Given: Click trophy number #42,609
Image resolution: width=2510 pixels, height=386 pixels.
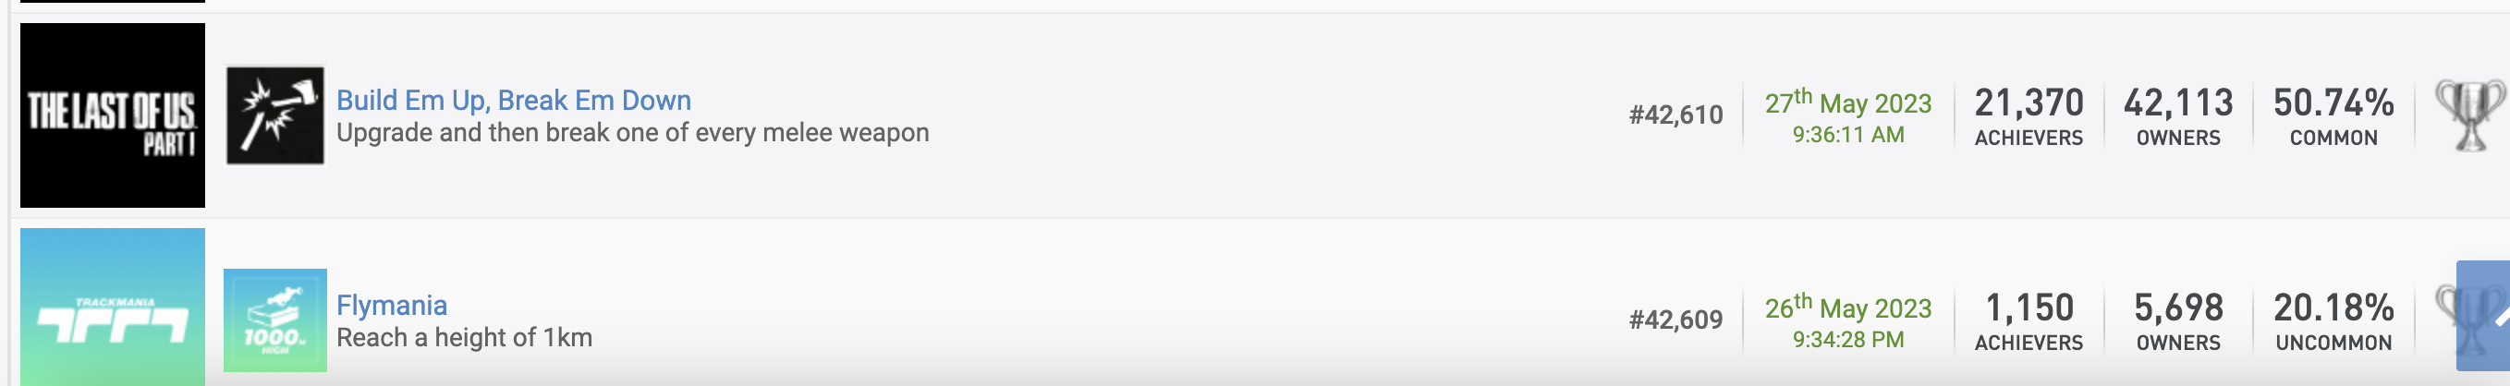Looking at the screenshot, I should point(1675,320).
